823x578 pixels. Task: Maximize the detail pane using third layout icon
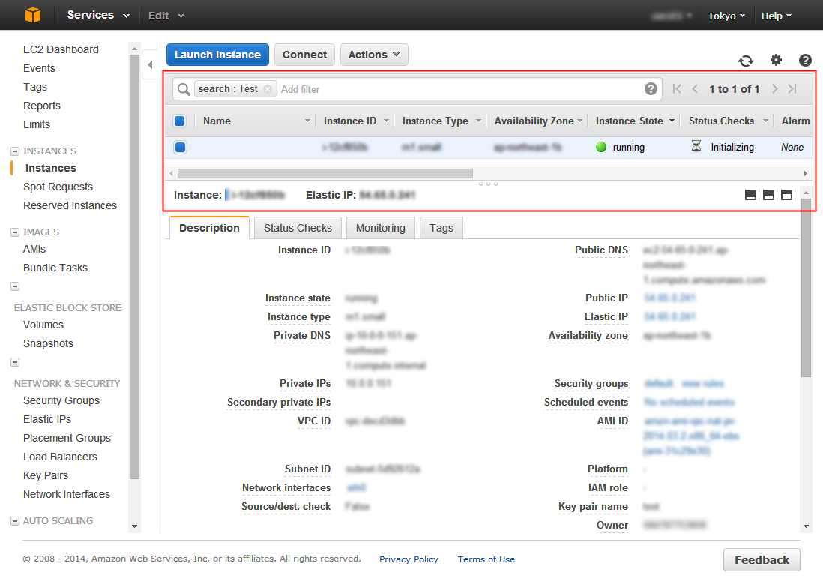click(786, 195)
